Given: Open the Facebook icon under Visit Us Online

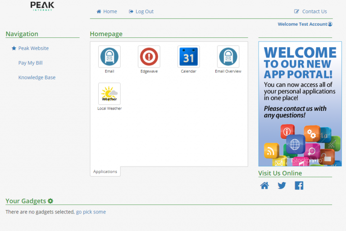Looking at the screenshot, I should click(x=299, y=186).
